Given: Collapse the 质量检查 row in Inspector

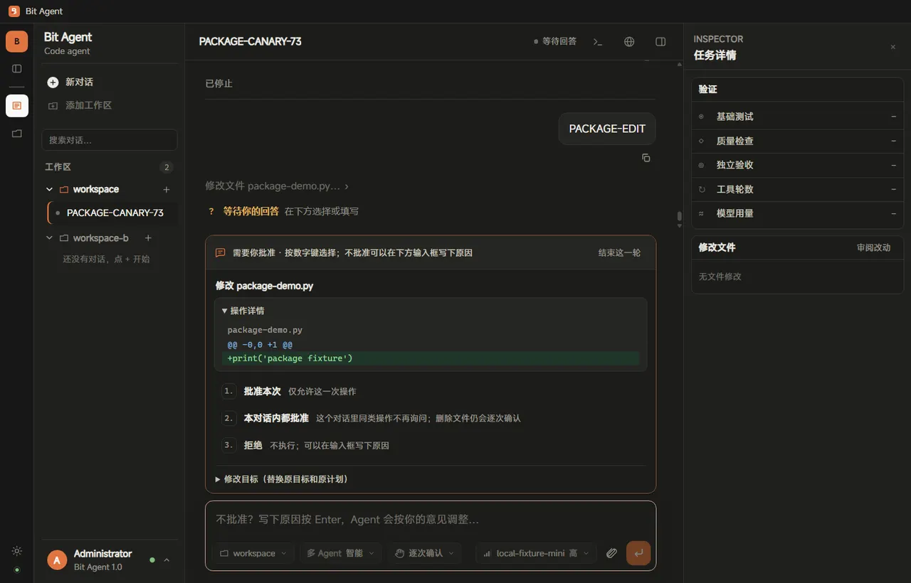Looking at the screenshot, I should (x=797, y=141).
